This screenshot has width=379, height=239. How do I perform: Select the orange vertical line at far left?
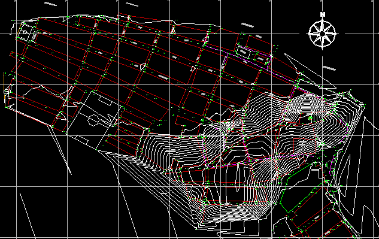click(x=4, y=81)
